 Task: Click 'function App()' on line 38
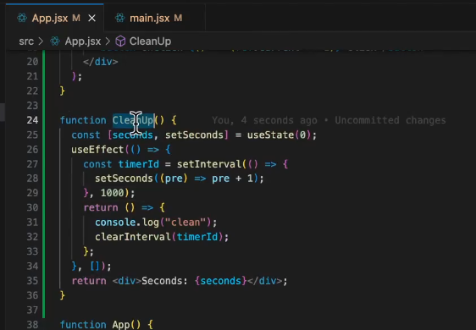click(x=100, y=325)
